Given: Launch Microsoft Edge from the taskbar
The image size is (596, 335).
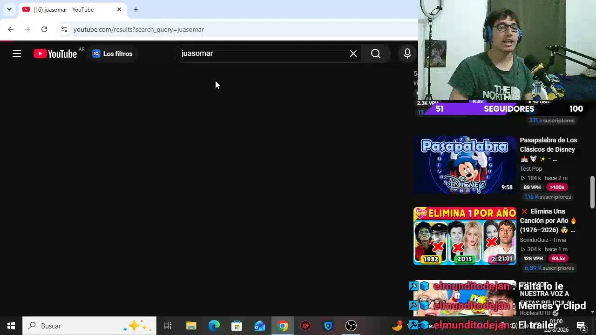Looking at the screenshot, I should [x=214, y=326].
